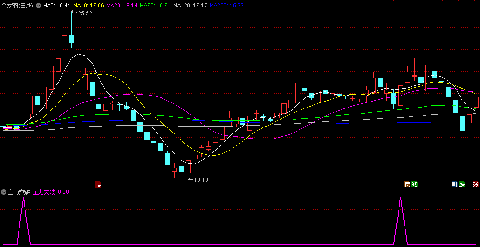Click the 主力突破 indicator name

(19, 193)
